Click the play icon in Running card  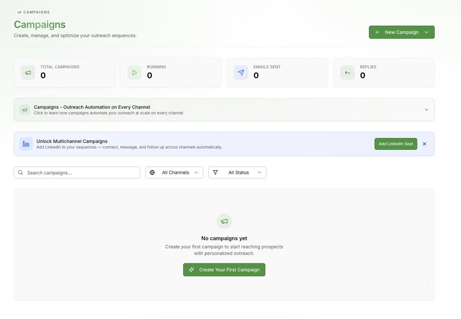[134, 73]
